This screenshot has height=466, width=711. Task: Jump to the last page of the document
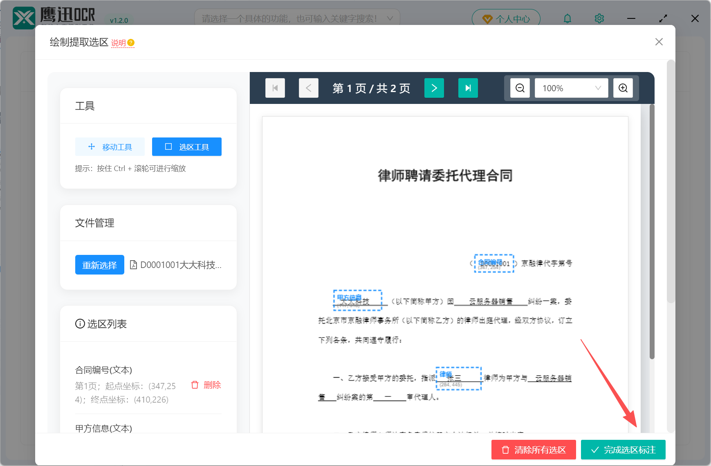coord(468,88)
